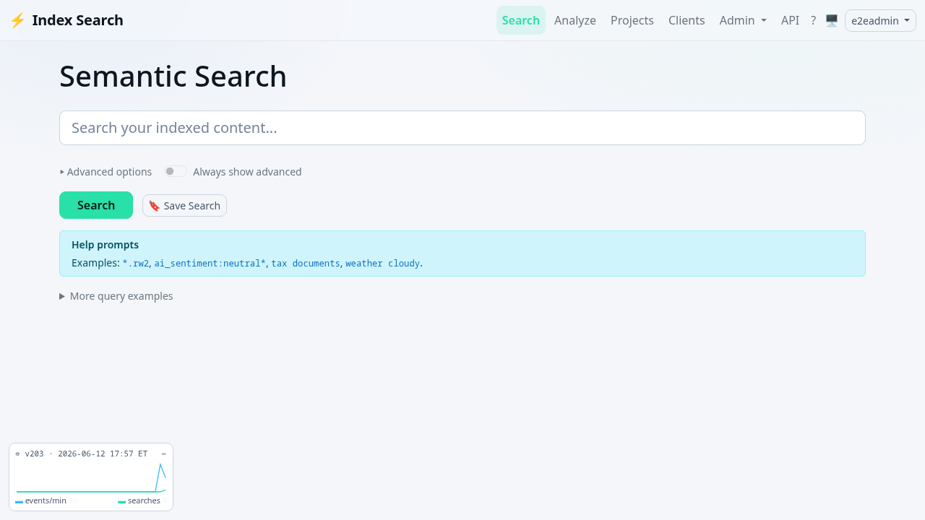Switch to the Clients page
This screenshot has height=520, width=925.
coord(687,20)
